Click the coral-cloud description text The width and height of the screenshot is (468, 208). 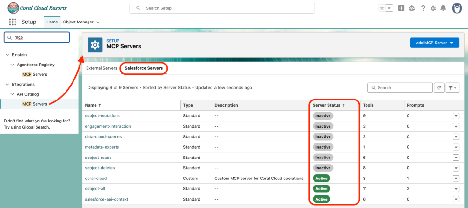(259, 178)
